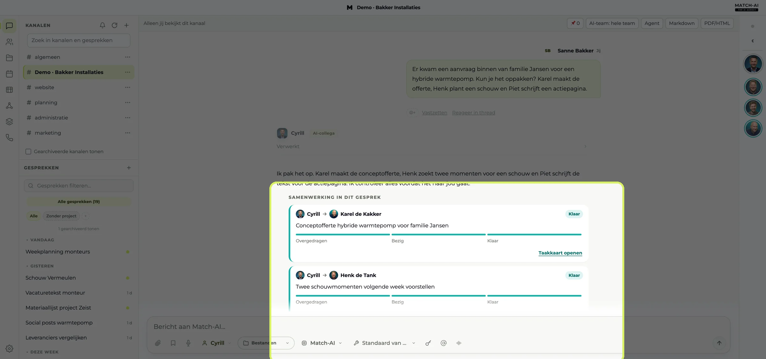This screenshot has width=766, height=359.
Task: Toggle the Markdown view button
Action: (x=682, y=23)
